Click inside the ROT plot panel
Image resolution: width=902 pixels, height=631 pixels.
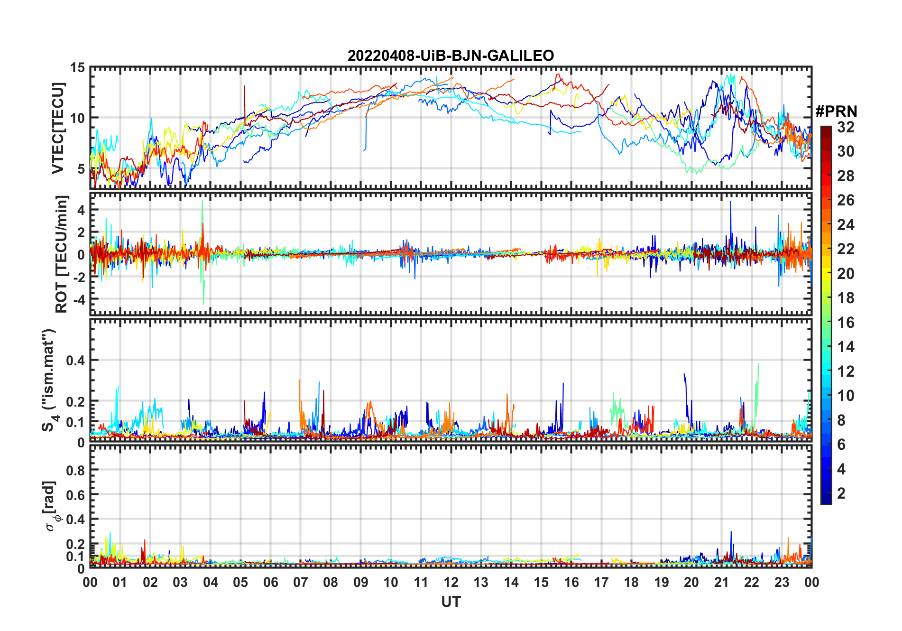pos(451,254)
